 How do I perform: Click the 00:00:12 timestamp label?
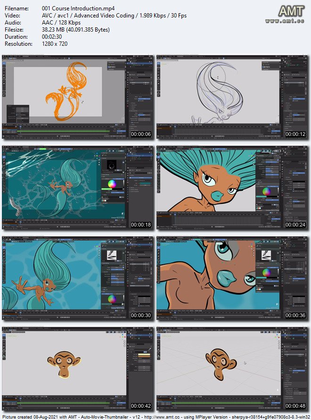pos(295,134)
